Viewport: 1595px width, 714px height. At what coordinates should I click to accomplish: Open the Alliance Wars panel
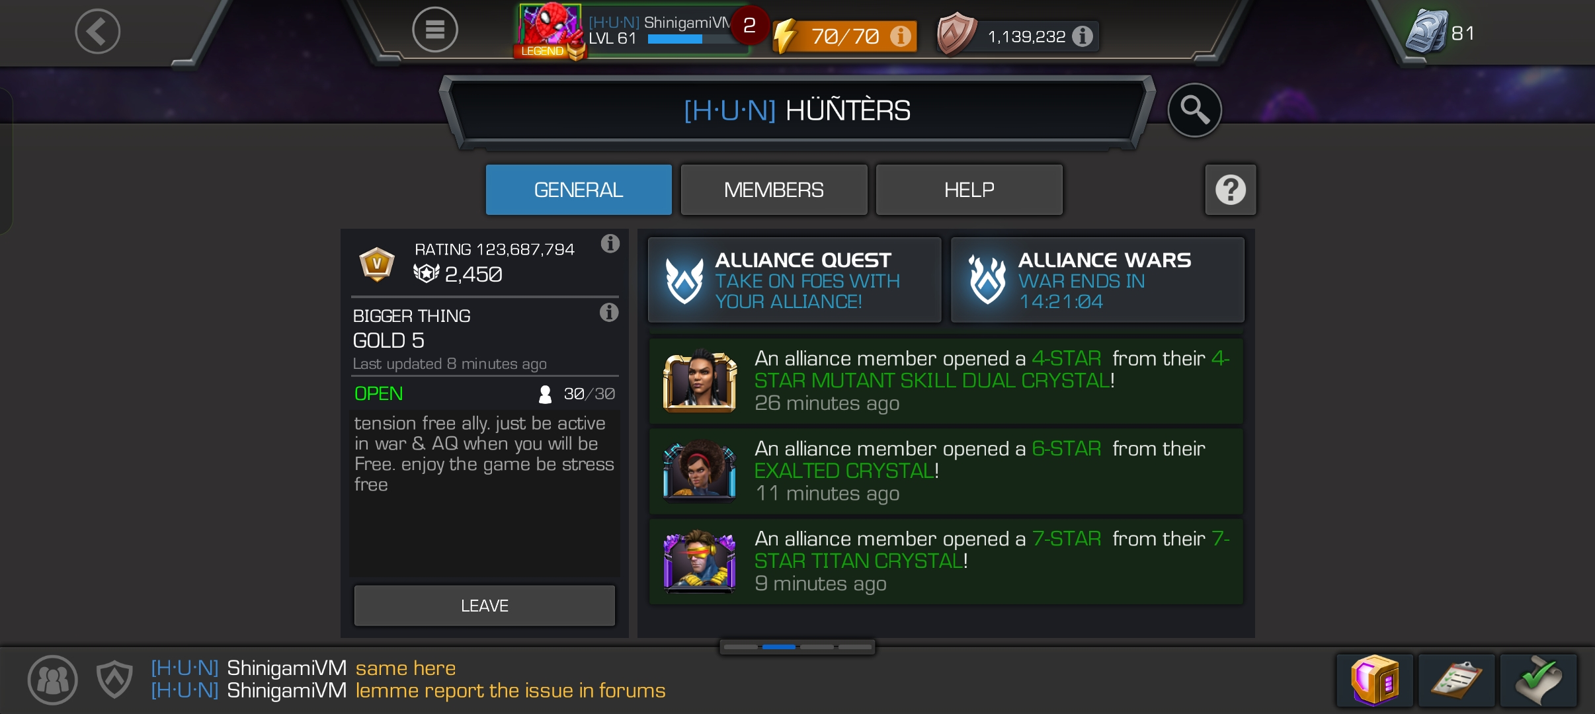[x=1098, y=280]
